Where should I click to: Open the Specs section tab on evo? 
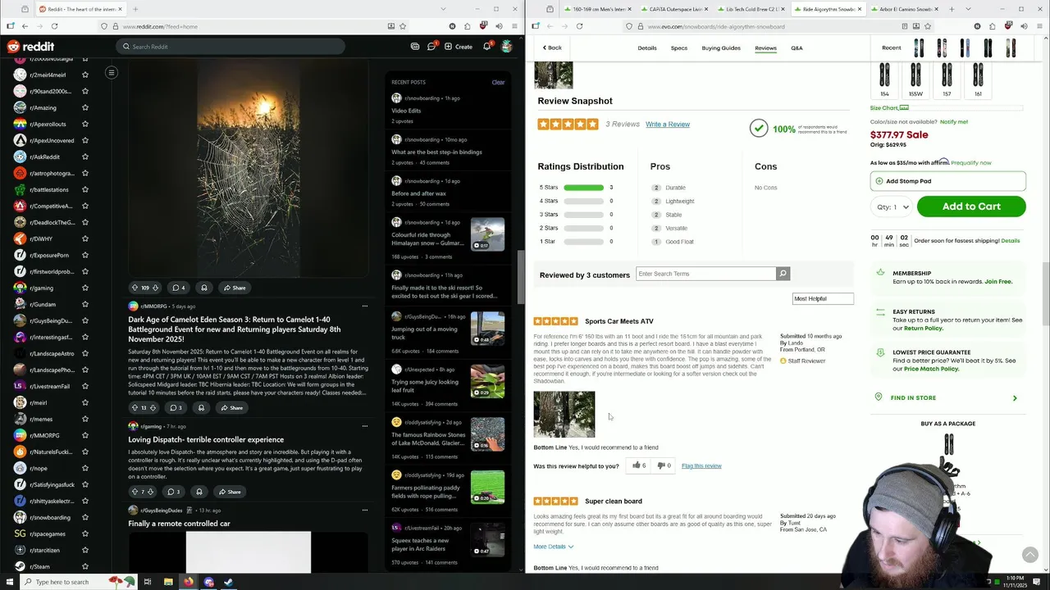click(x=679, y=48)
